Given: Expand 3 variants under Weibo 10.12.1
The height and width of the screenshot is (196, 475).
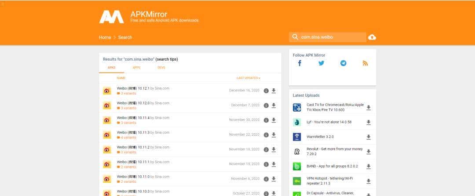Looking at the screenshot, I should click(x=126, y=93).
